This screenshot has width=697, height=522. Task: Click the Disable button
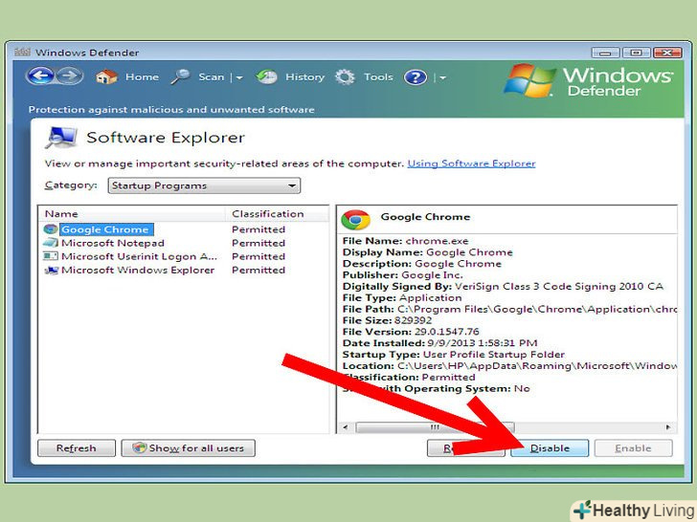[550, 447]
